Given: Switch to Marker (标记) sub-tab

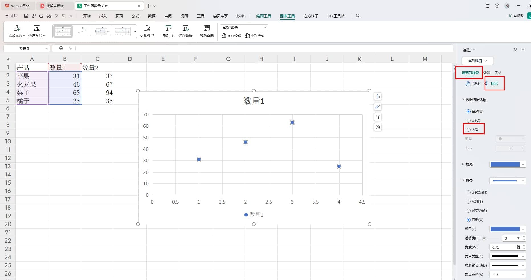Looking at the screenshot, I should pos(491,84).
